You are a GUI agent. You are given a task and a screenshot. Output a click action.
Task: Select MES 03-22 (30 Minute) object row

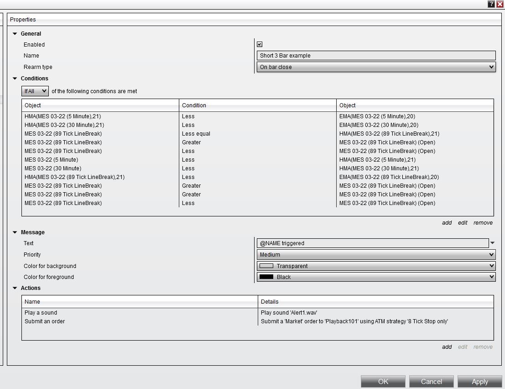click(x=53, y=168)
